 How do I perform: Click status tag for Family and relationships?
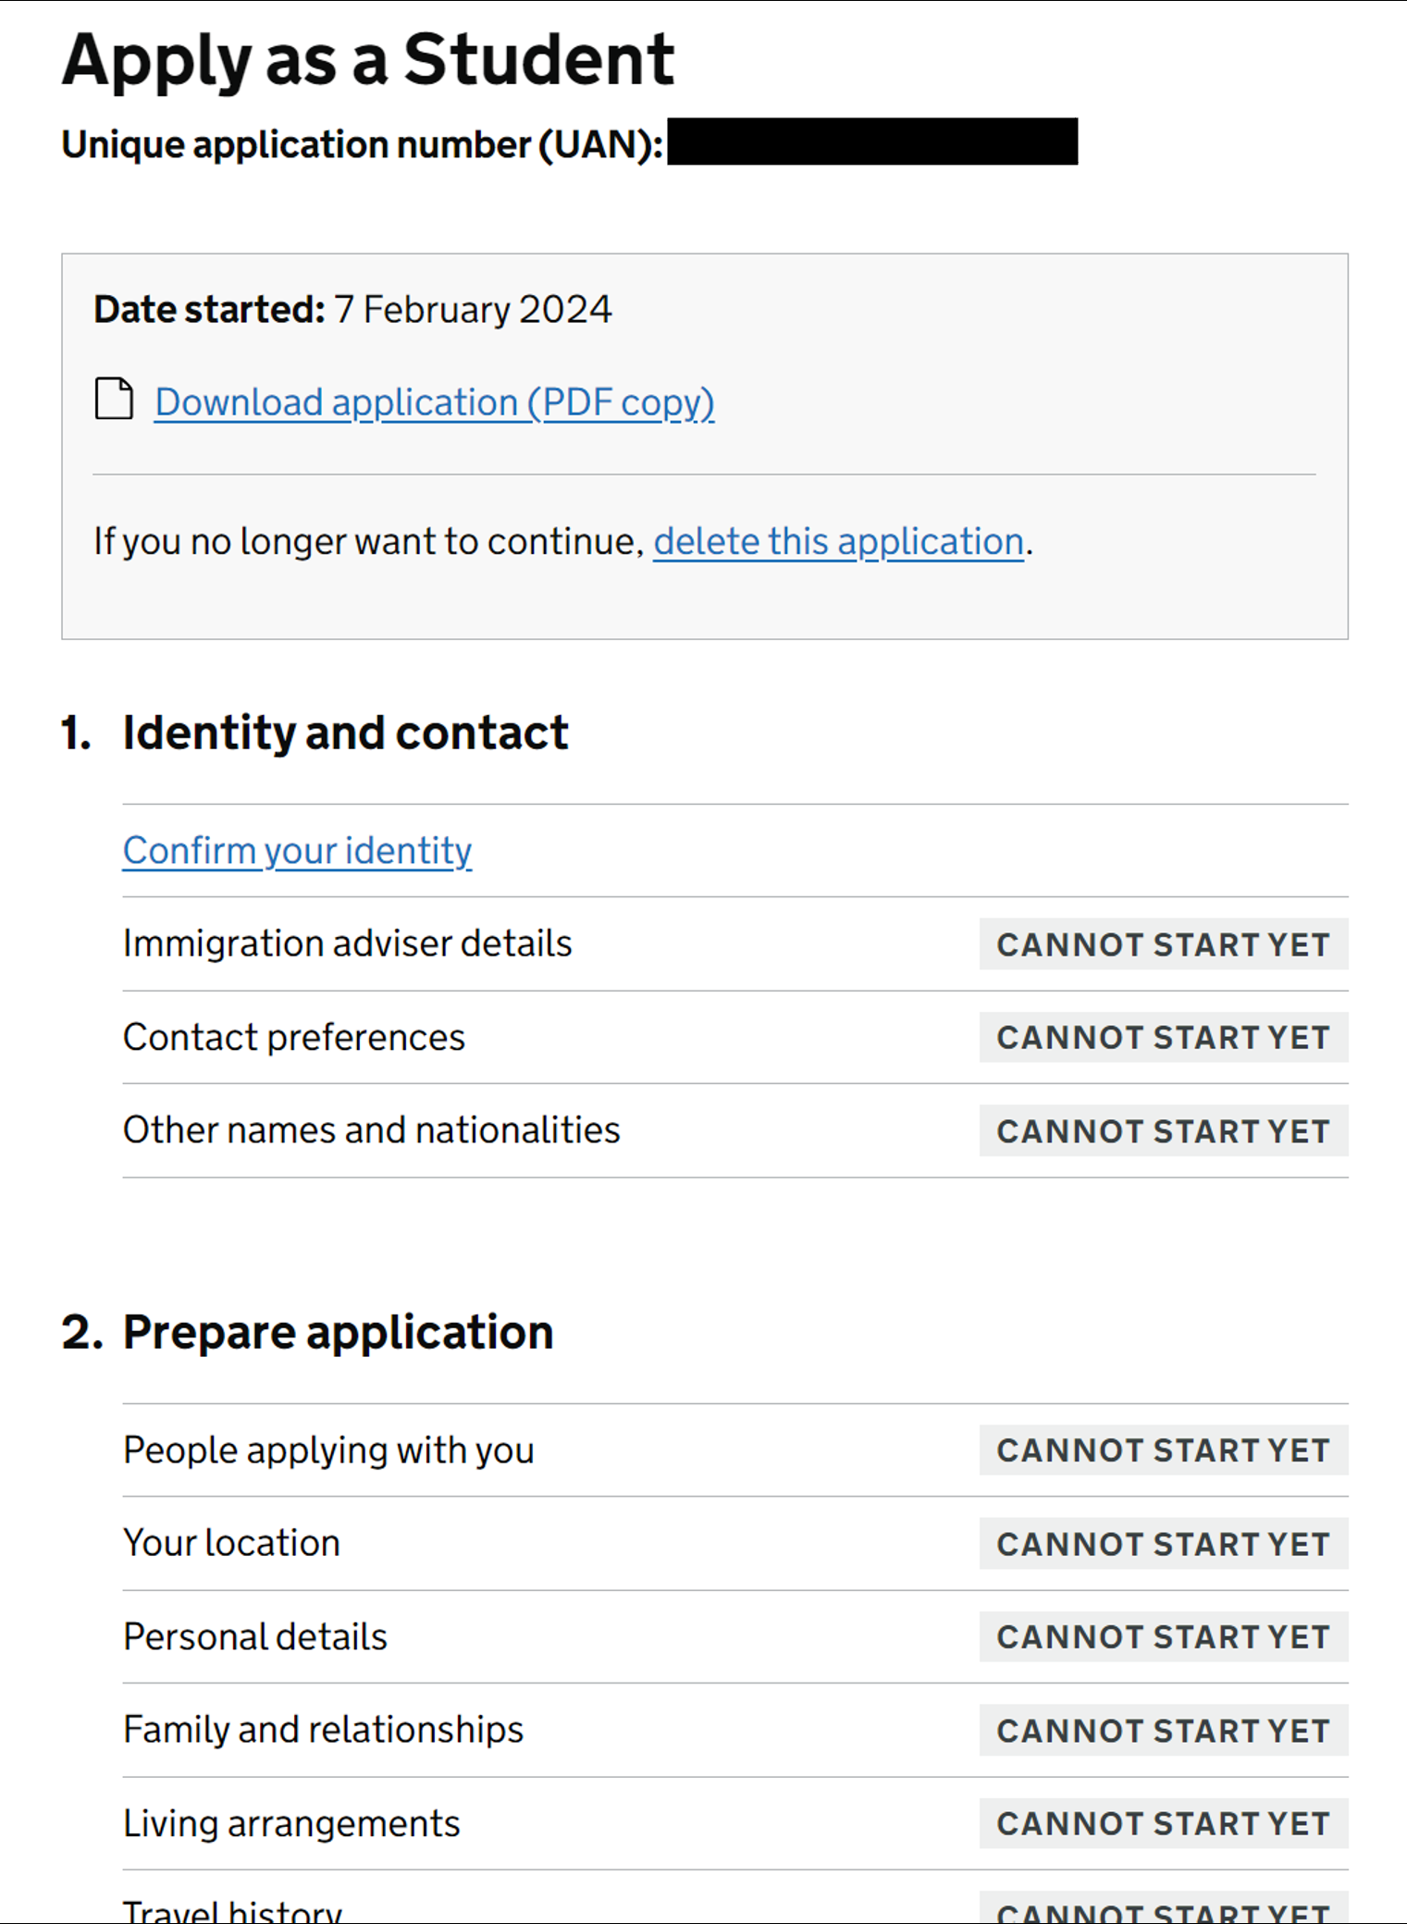tap(1163, 1731)
